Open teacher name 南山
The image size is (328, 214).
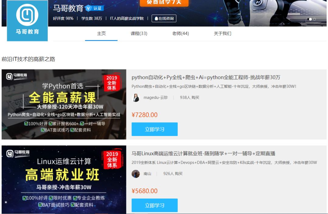coord(147,174)
